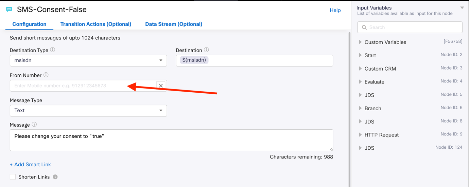Click the Destination field info icon
The height and width of the screenshot is (187, 469).
point(206,50)
